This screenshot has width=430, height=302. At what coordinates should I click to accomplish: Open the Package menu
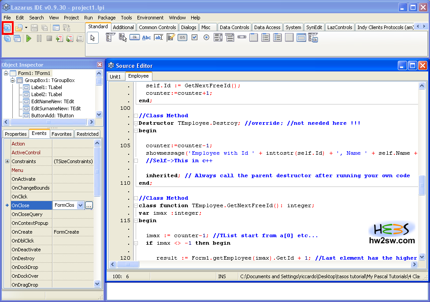coord(107,18)
